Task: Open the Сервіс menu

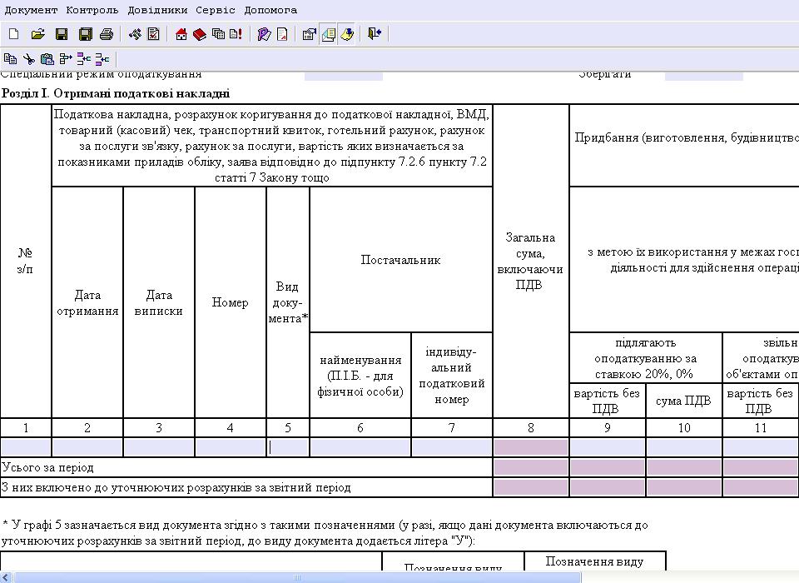Action: 216,10
